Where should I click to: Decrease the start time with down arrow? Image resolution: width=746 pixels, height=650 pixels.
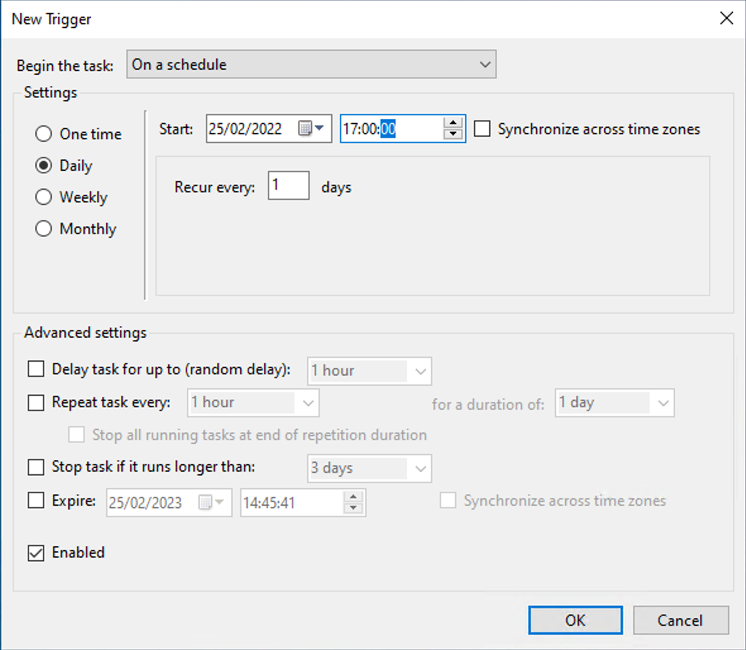pos(453,133)
